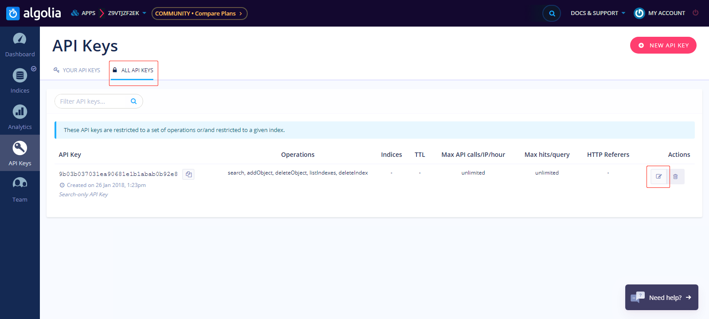Create a NEW API KEY

point(663,45)
